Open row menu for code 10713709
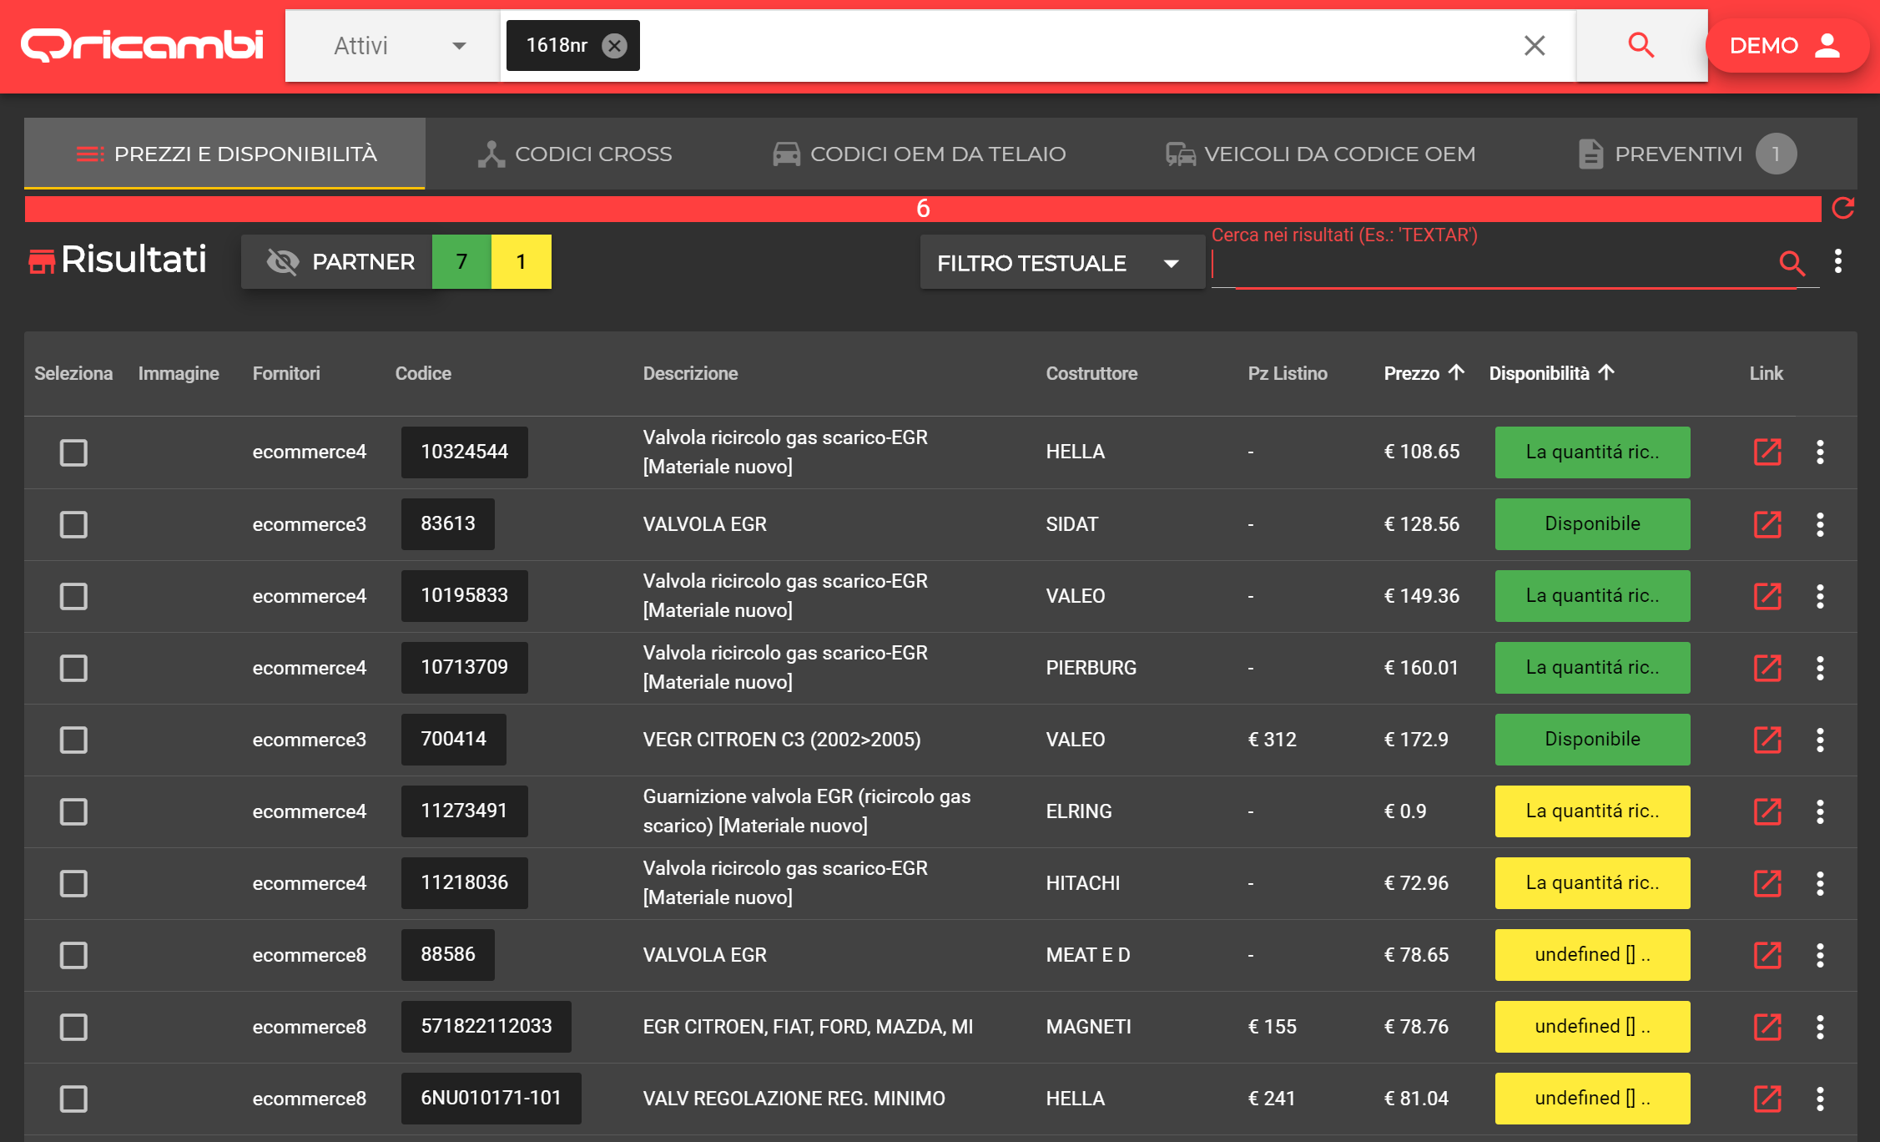Viewport: 1880px width, 1142px height. coord(1820,667)
